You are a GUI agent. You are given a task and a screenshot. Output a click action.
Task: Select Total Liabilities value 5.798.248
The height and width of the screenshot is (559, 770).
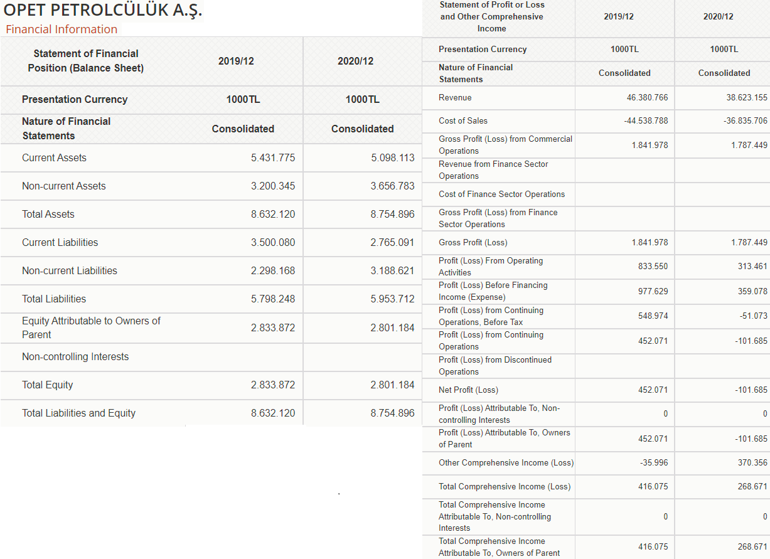point(273,299)
